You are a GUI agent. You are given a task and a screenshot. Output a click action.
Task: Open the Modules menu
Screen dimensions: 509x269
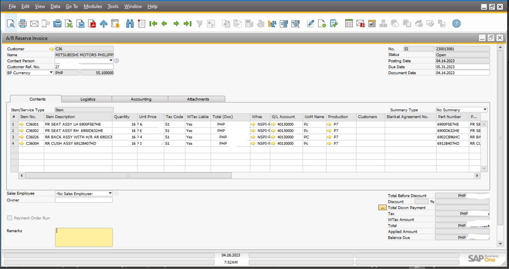point(93,6)
